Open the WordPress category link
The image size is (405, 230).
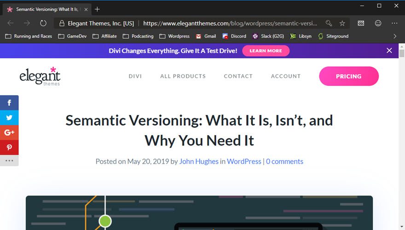coord(244,161)
